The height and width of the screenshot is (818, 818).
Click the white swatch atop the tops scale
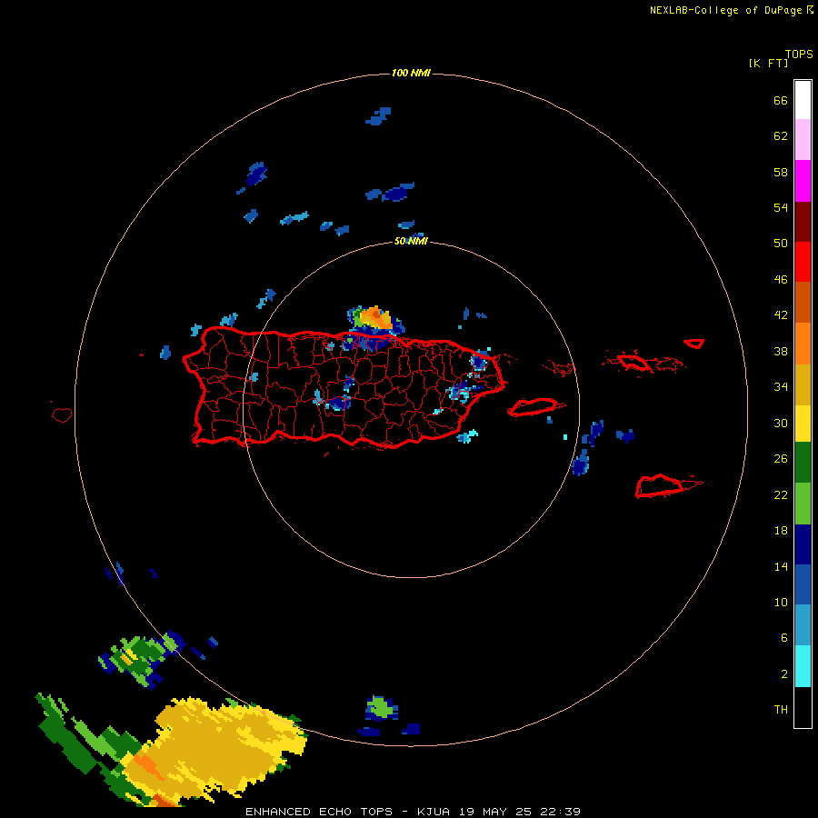click(x=803, y=100)
